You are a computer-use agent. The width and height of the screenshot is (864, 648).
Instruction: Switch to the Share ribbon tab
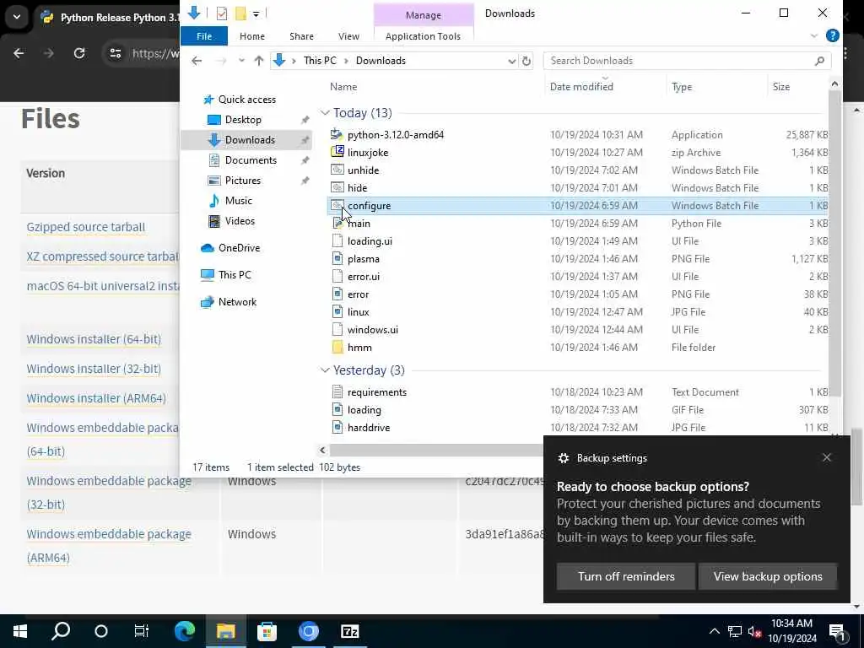point(301,36)
